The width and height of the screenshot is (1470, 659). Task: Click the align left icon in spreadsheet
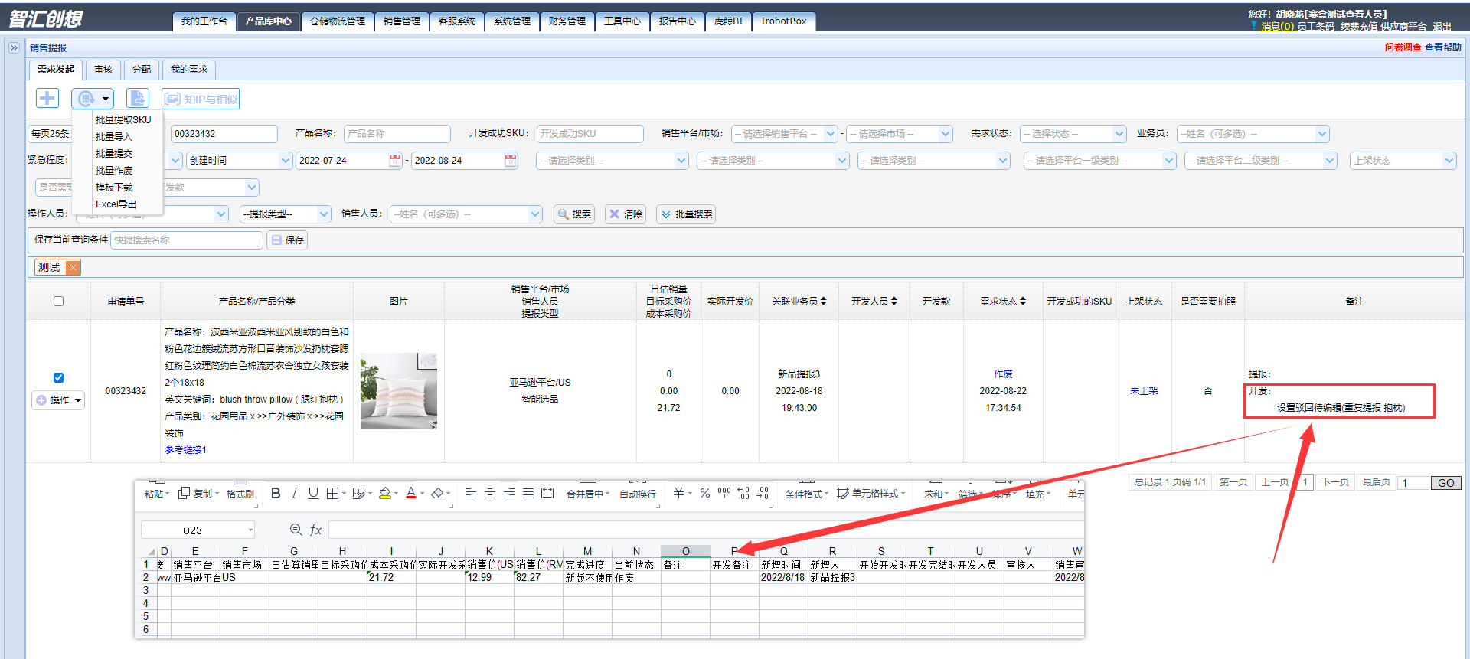click(x=471, y=494)
